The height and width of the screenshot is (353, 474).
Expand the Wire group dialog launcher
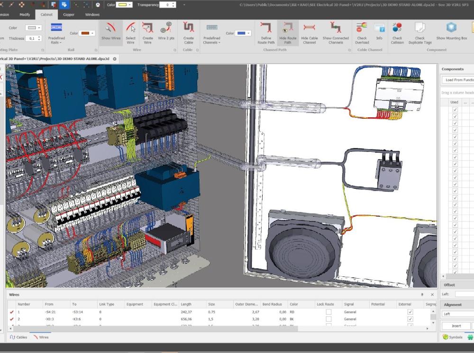coord(175,50)
